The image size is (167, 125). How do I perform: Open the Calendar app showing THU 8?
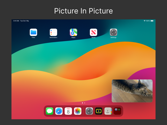click(x=68, y=111)
